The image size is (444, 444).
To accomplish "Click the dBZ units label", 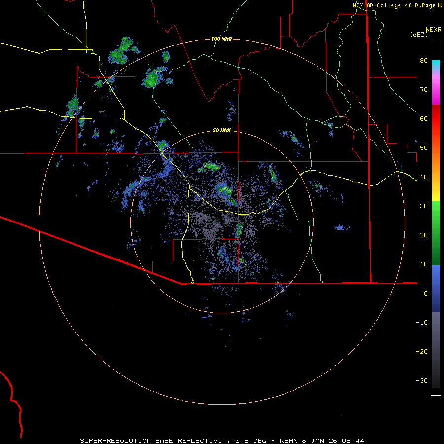I will [419, 34].
